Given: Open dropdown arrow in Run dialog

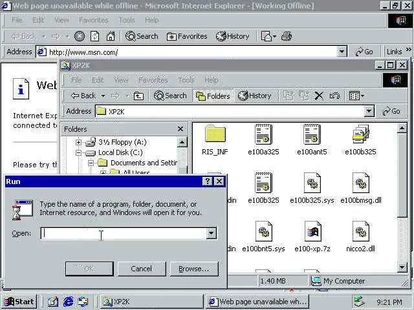Looking at the screenshot, I should (x=212, y=233).
